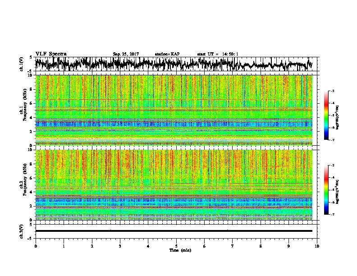Click the ch.2 color bar log(PSD) unit label
The image size is (357, 276).
pos(338,192)
